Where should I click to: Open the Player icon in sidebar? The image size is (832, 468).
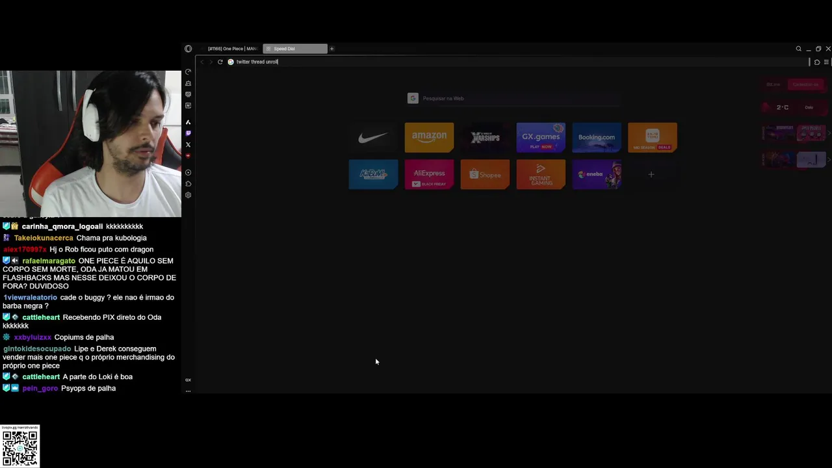[188, 172]
